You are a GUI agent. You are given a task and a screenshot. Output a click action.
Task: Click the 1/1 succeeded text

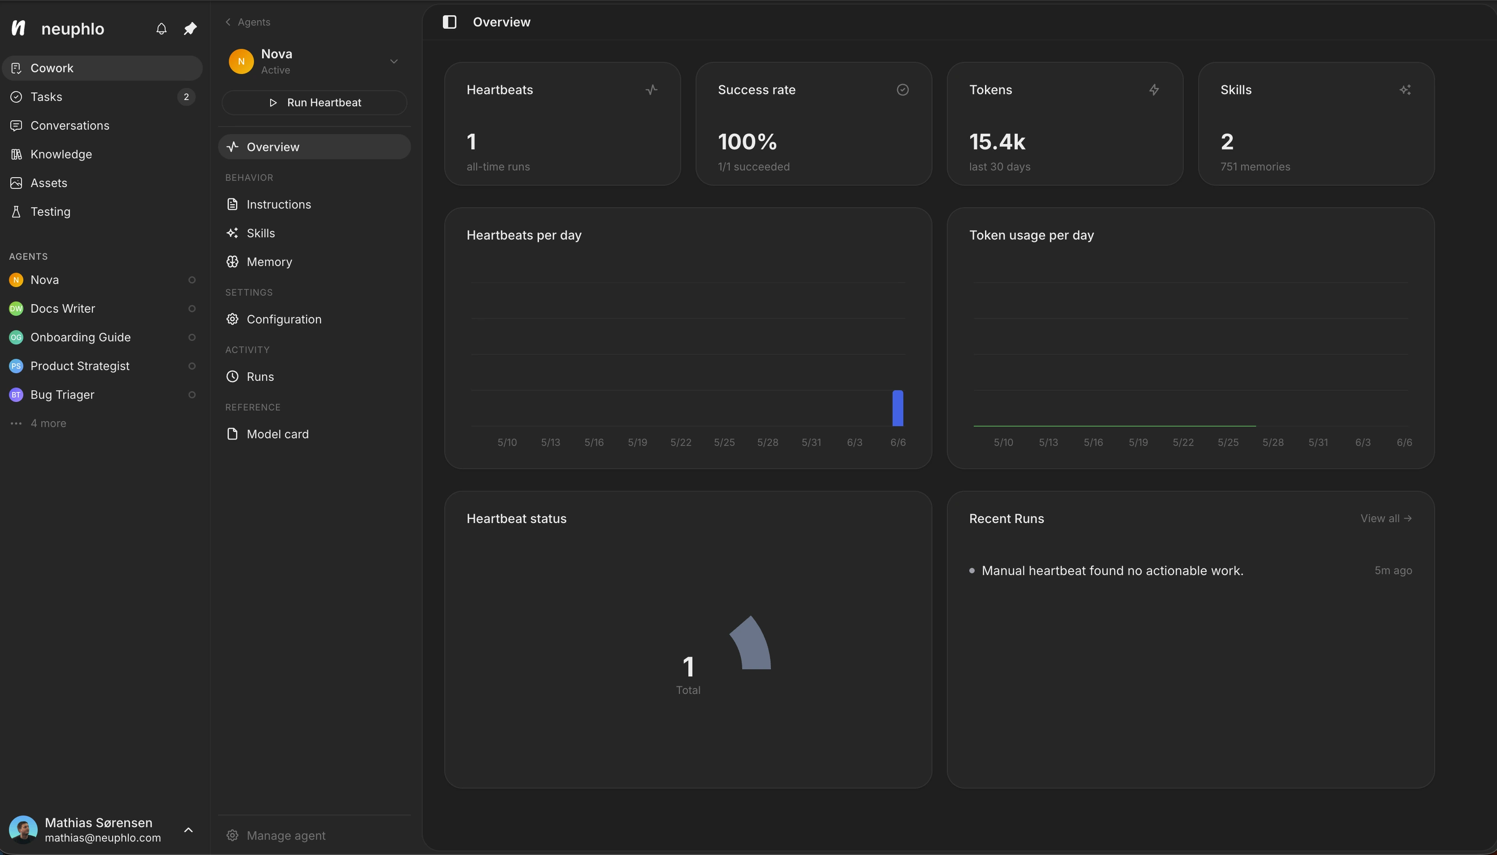coord(754,167)
